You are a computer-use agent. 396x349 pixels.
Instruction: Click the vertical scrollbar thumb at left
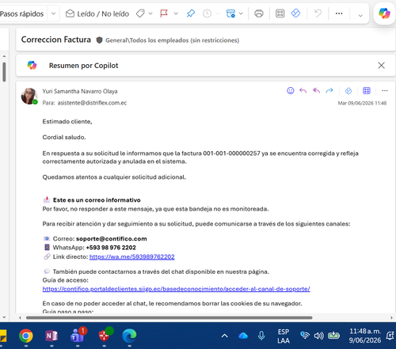pos(4,72)
